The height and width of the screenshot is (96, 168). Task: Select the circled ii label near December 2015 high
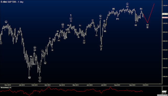point(6,22)
